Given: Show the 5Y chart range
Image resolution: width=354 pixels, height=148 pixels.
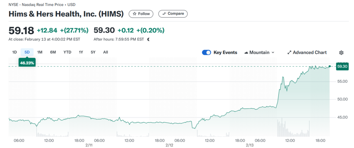Looking at the screenshot, I should 93,52.
